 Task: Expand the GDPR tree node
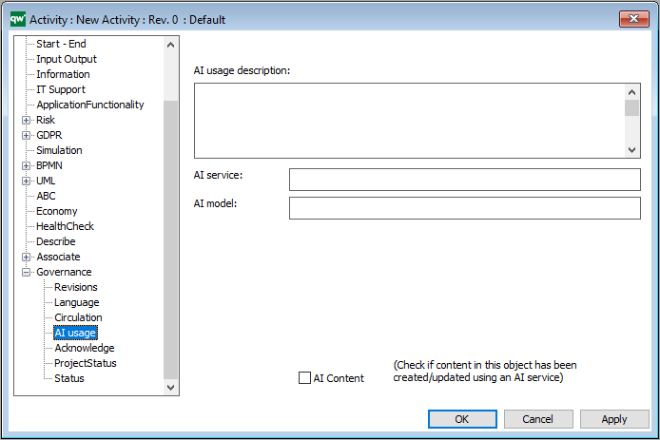pos(26,136)
